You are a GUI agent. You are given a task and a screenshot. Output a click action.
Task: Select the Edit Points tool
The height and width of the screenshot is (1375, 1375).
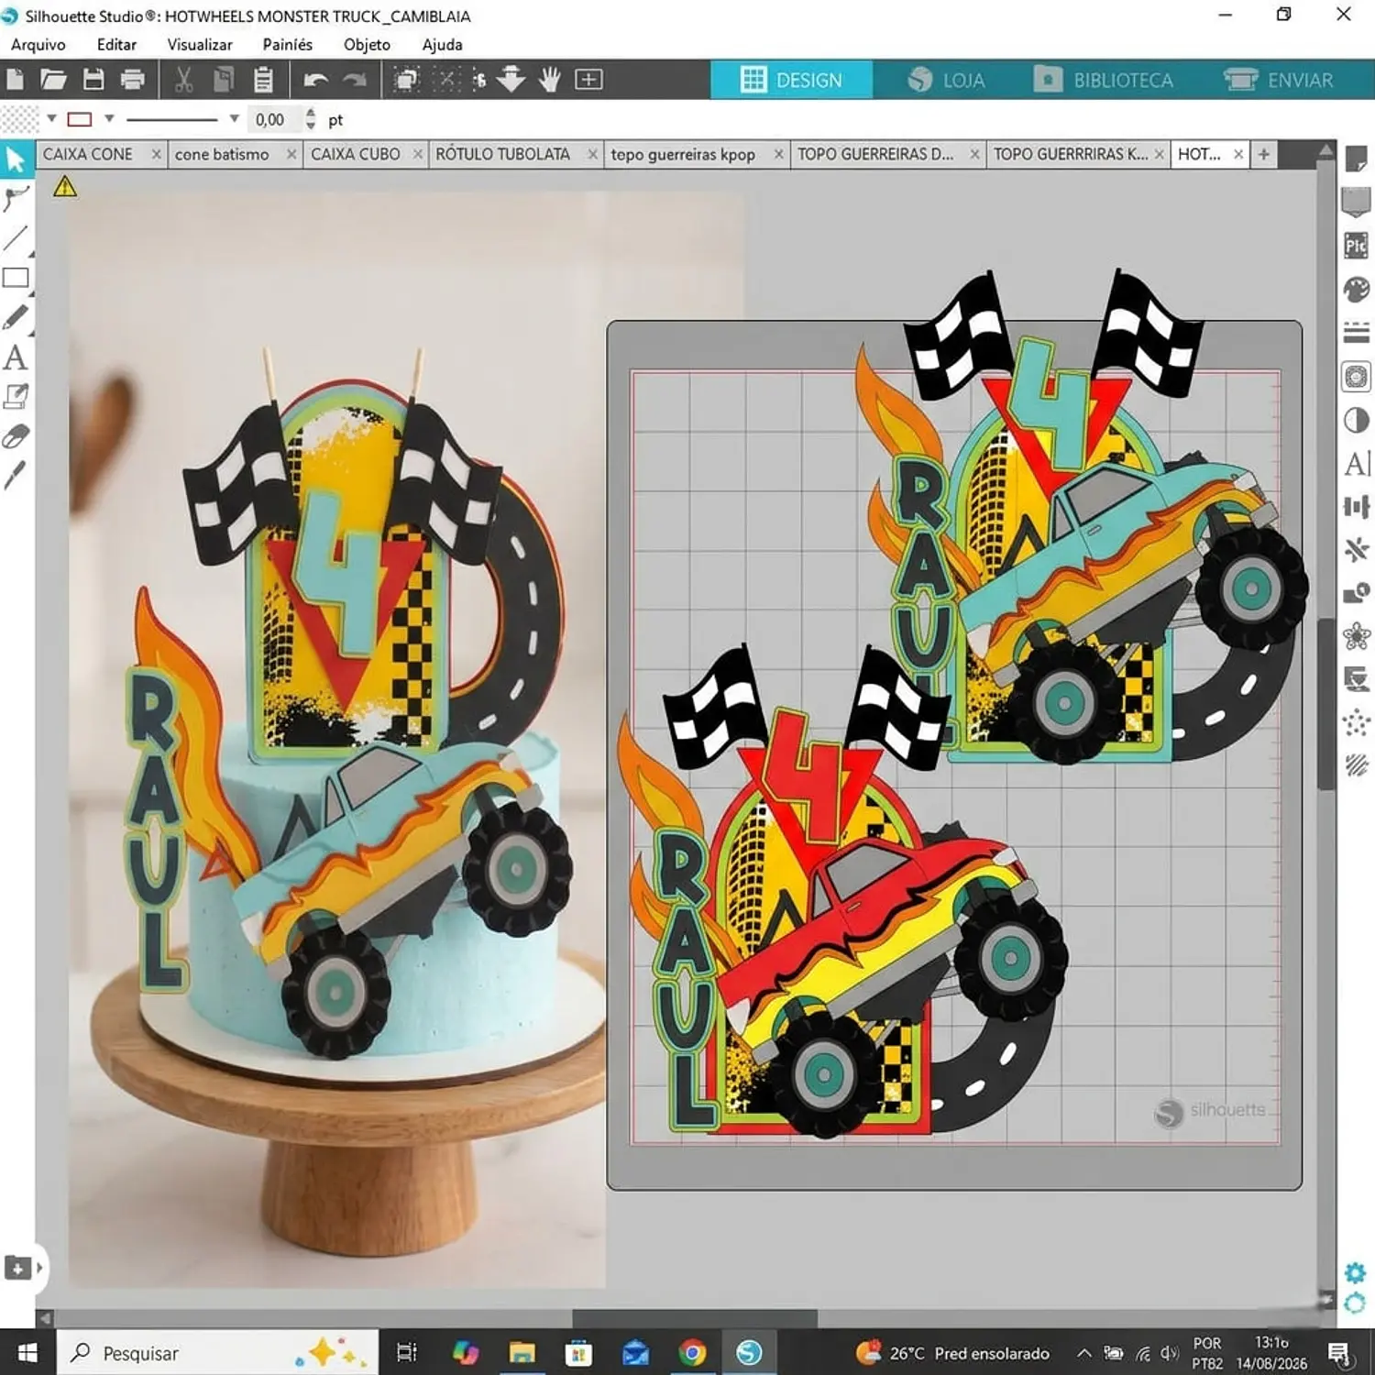[x=16, y=199]
